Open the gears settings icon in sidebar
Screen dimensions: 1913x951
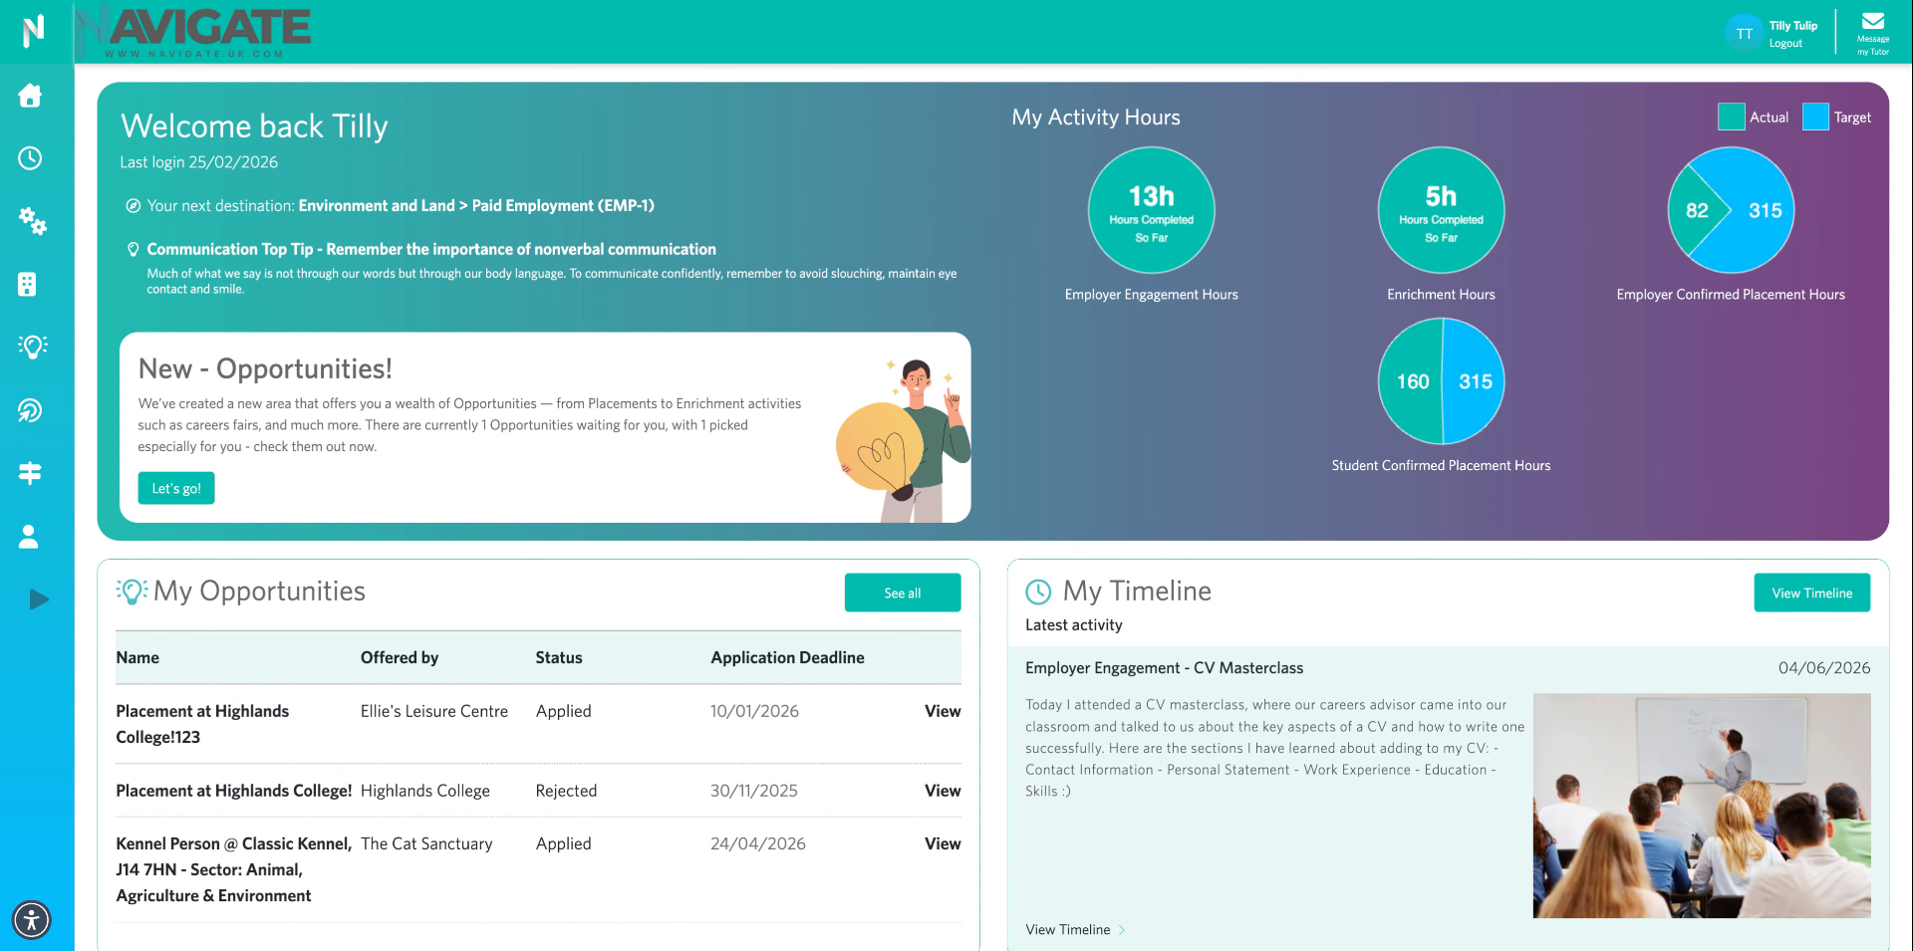coord(32,221)
